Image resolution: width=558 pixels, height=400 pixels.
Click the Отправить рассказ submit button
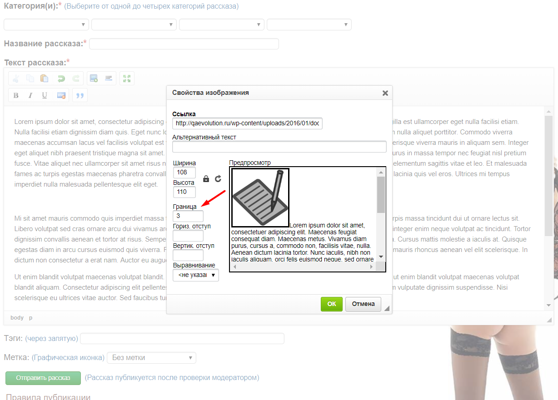tap(43, 378)
